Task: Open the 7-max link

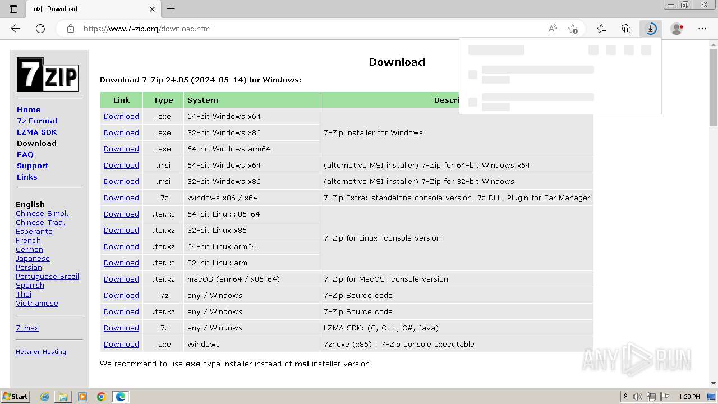Action: (x=27, y=328)
